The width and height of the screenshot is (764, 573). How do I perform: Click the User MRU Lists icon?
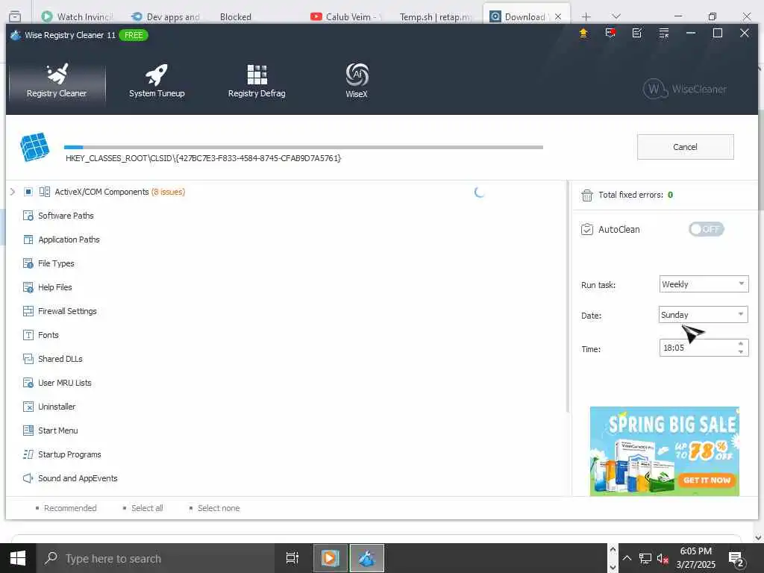[28, 383]
